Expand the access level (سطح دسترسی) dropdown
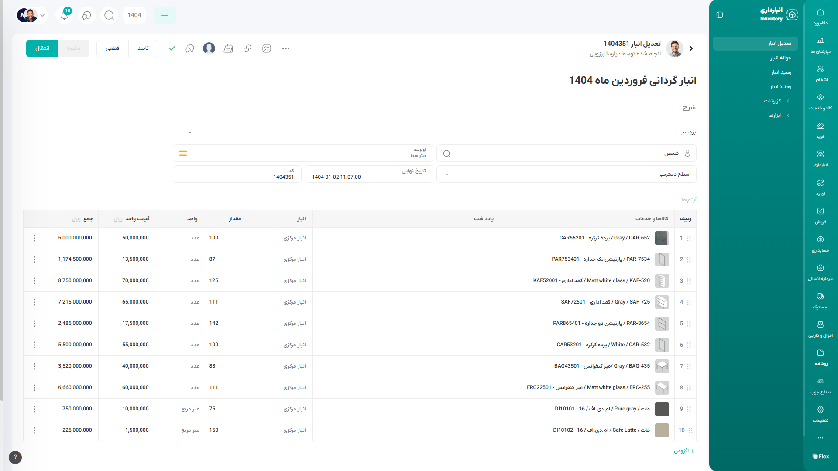The image size is (838, 471). 446,174
